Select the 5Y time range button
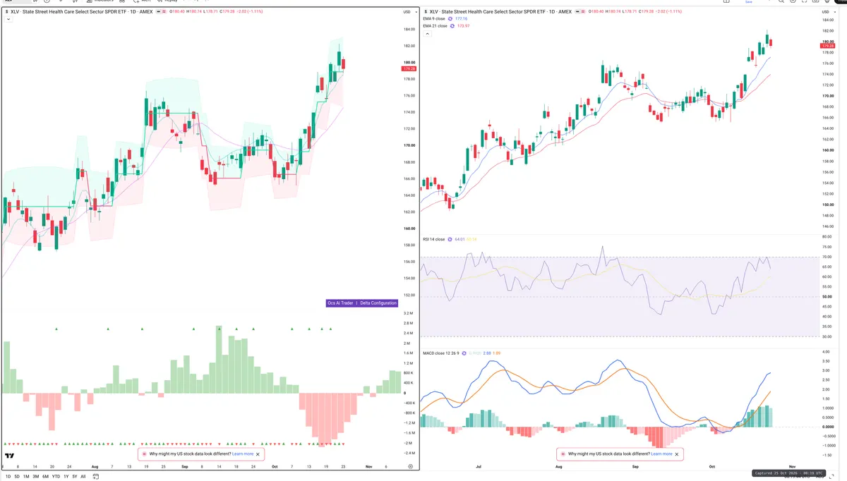The height and width of the screenshot is (481, 847). pos(75,476)
